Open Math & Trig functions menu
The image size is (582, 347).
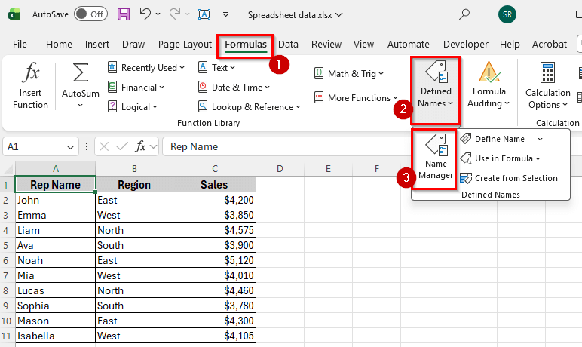coord(349,74)
